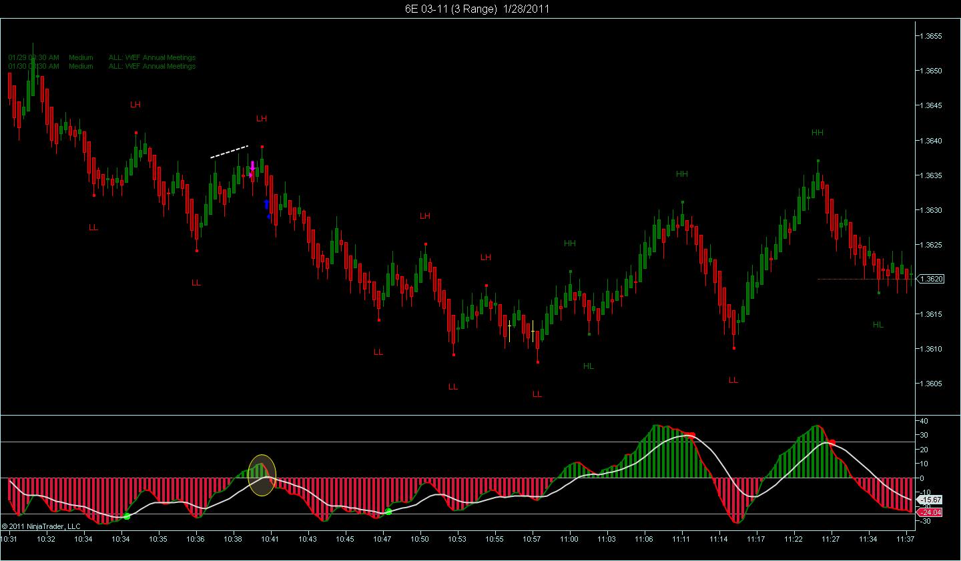
Task: Select the 0 zero-line indicator axis label
Action: point(922,478)
